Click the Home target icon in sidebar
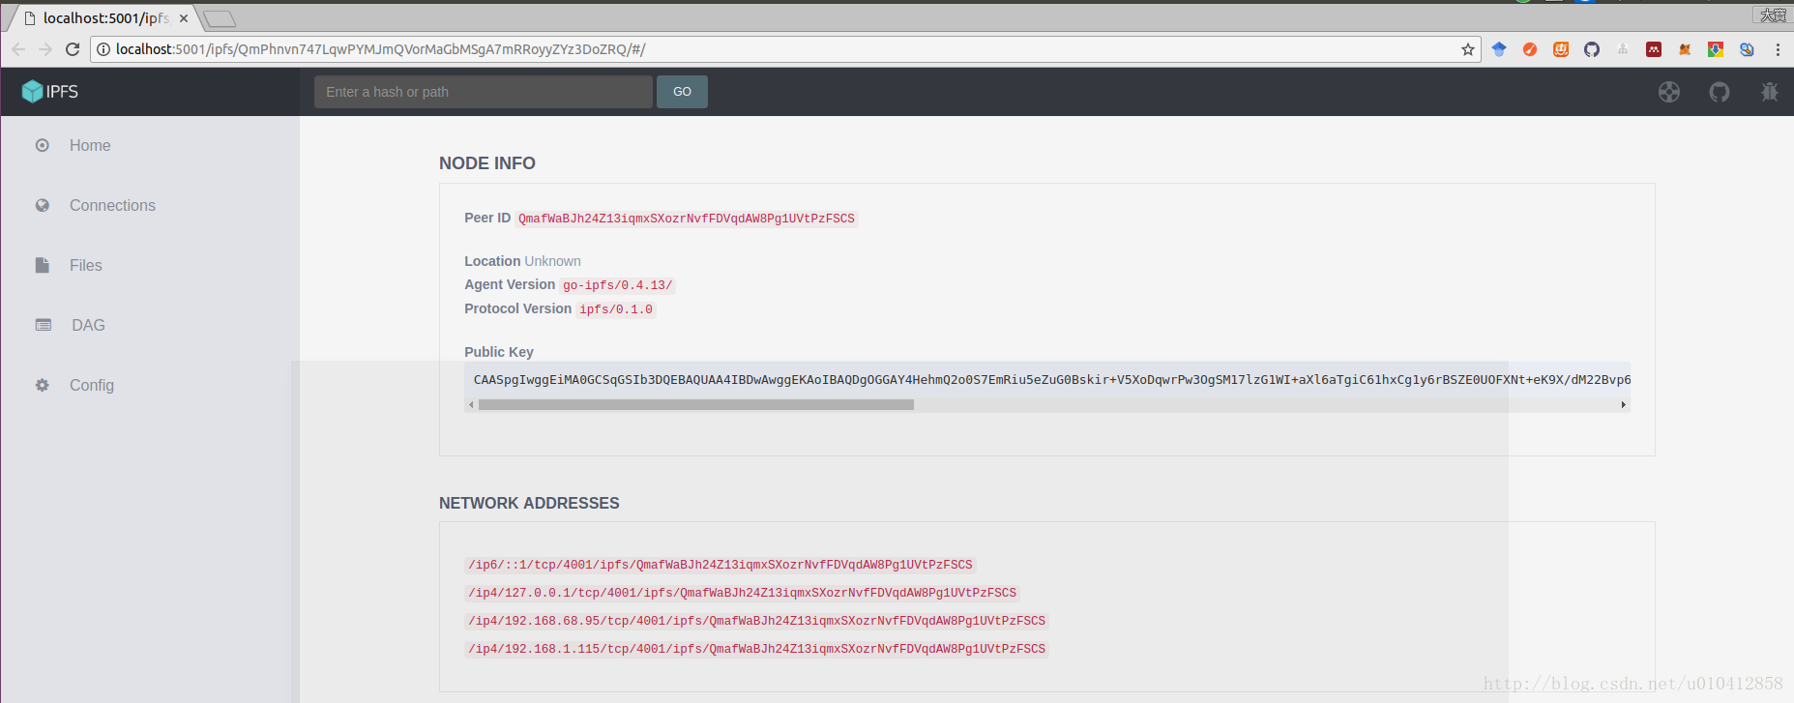The width and height of the screenshot is (1794, 703). (43, 145)
